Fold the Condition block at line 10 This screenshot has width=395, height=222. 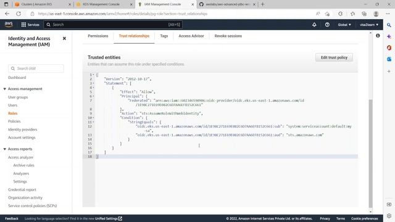[93, 118]
